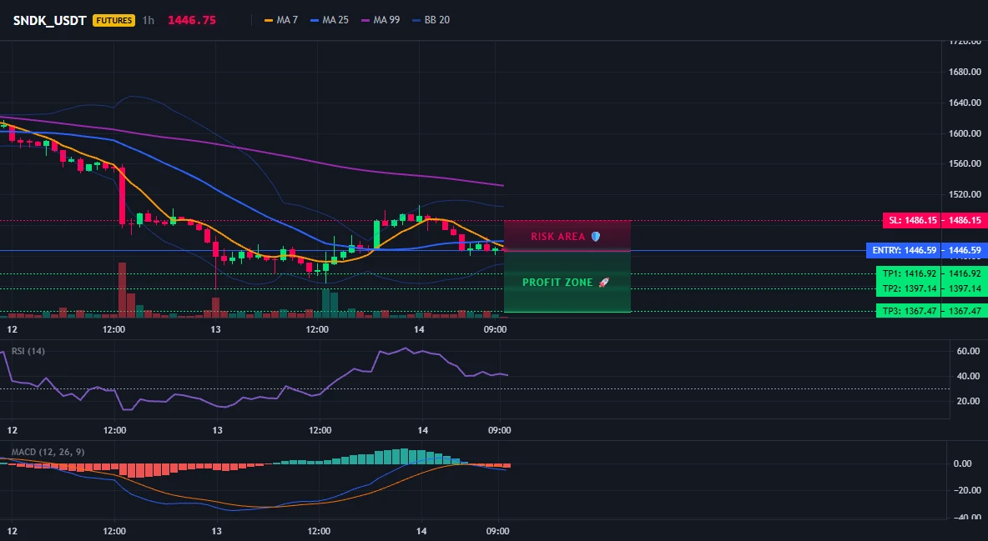Select the SL: 1486.15 stop-loss tag
The image size is (988, 541).
913,220
